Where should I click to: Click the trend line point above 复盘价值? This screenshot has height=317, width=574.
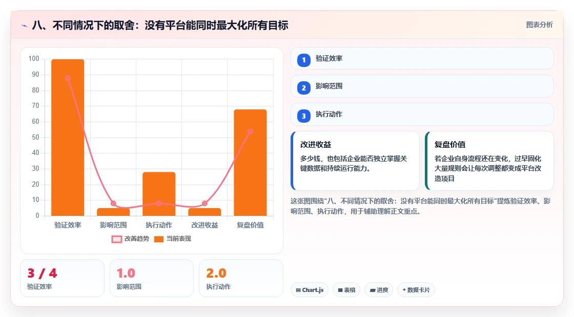click(251, 131)
